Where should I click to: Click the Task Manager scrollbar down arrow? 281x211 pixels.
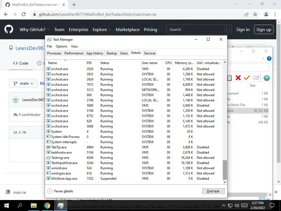click(x=225, y=182)
